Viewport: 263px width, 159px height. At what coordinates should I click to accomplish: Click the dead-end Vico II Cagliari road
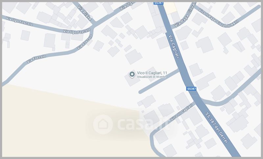coord(159,81)
